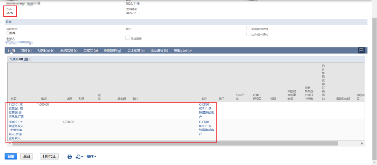This screenshot has width=377, height=165.
Task: Open the 总账影响 (g) tab
Action: [x=112, y=50]
